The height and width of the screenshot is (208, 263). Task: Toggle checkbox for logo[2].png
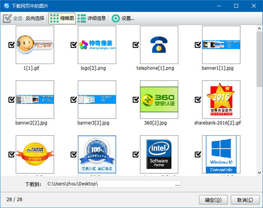click(74, 45)
